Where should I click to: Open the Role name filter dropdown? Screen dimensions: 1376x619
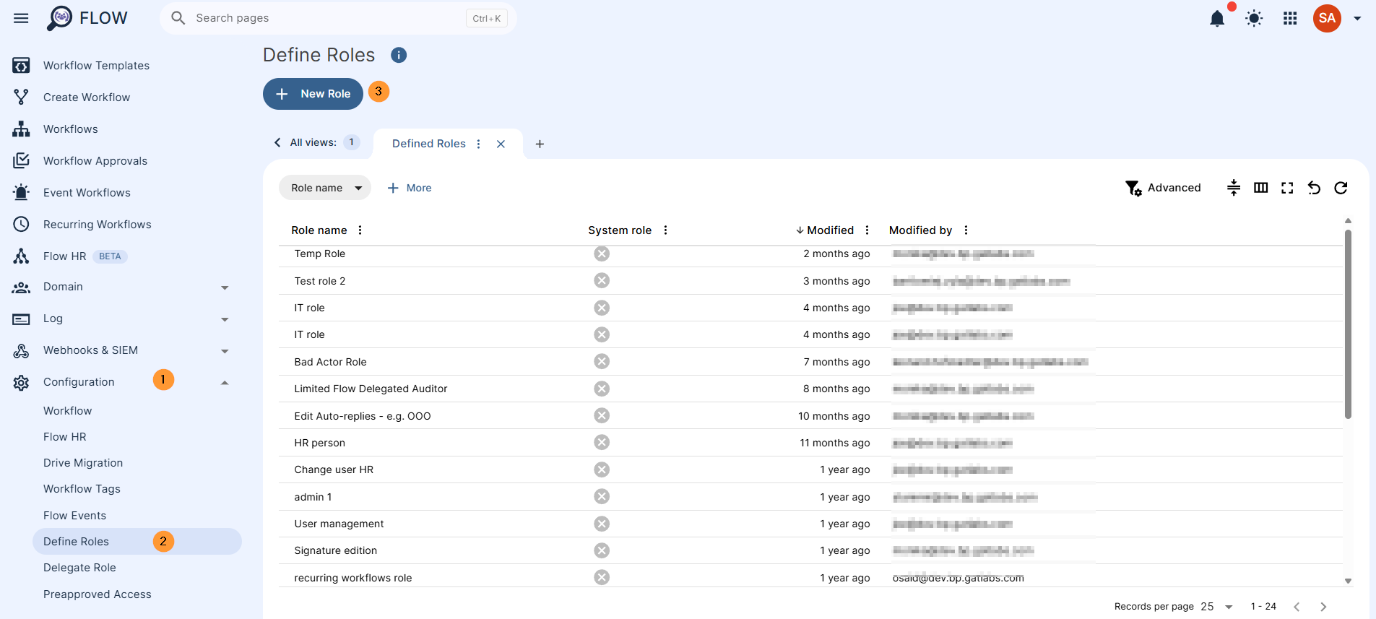325,188
